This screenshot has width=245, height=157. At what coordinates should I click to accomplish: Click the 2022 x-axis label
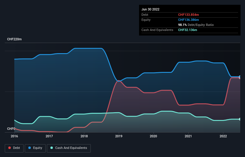223,136
